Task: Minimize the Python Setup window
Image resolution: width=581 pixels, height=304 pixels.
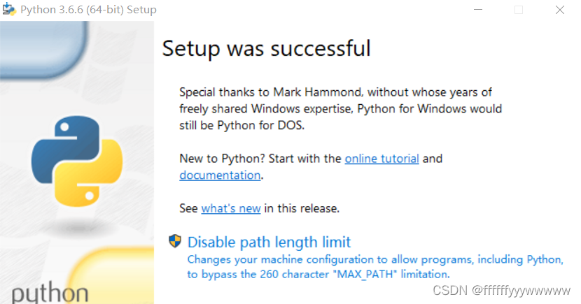Action: click(x=478, y=9)
